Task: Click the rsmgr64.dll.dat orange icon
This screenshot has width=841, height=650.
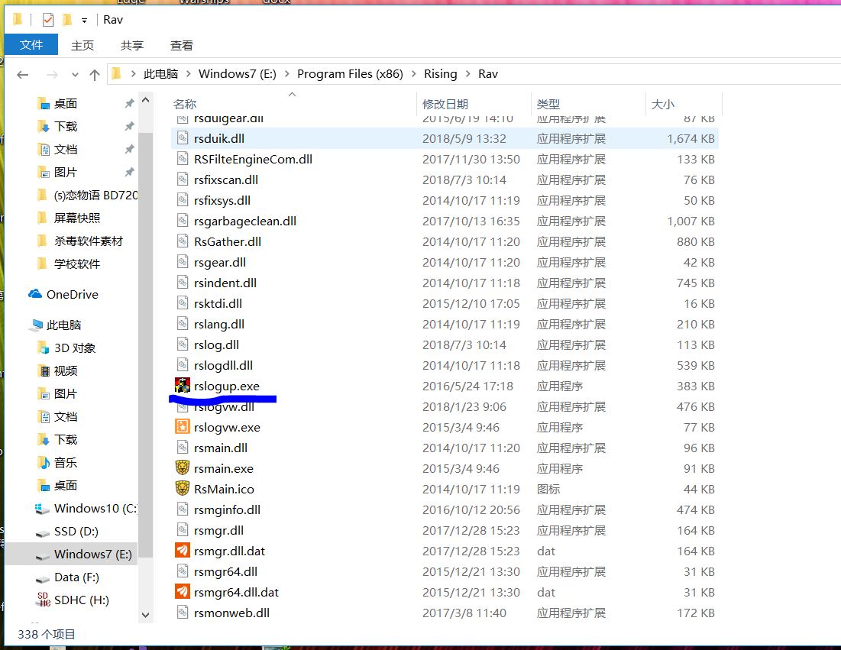Action: [183, 591]
